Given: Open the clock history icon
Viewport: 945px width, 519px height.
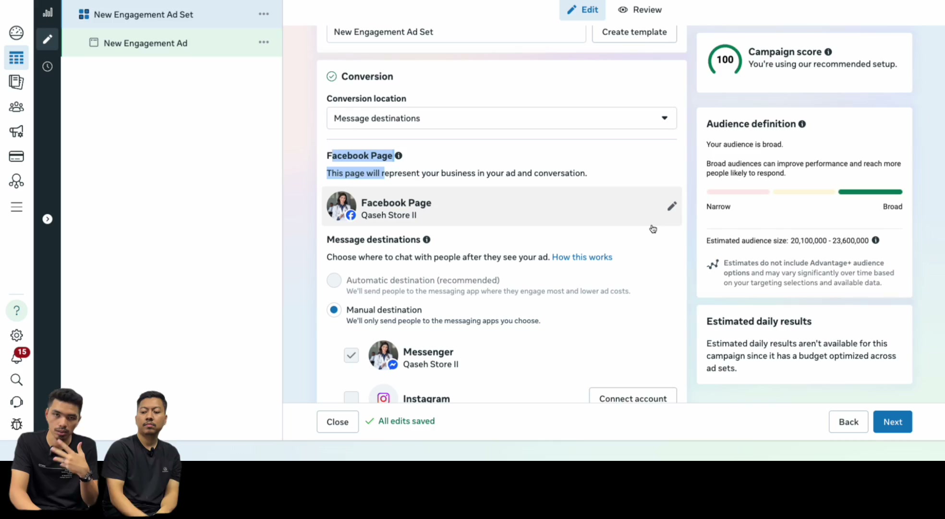Looking at the screenshot, I should coord(47,66).
